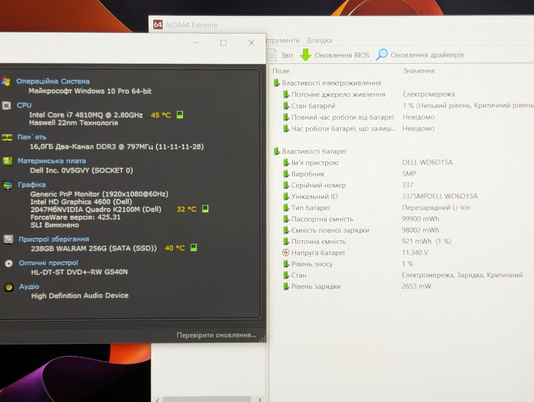Image resolution: width=534 pixels, height=402 pixels.
Task: Click the icon next to Рівень зносу
Action: (286, 264)
